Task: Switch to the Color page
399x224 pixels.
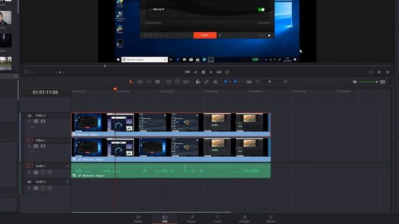Action: coord(218,219)
